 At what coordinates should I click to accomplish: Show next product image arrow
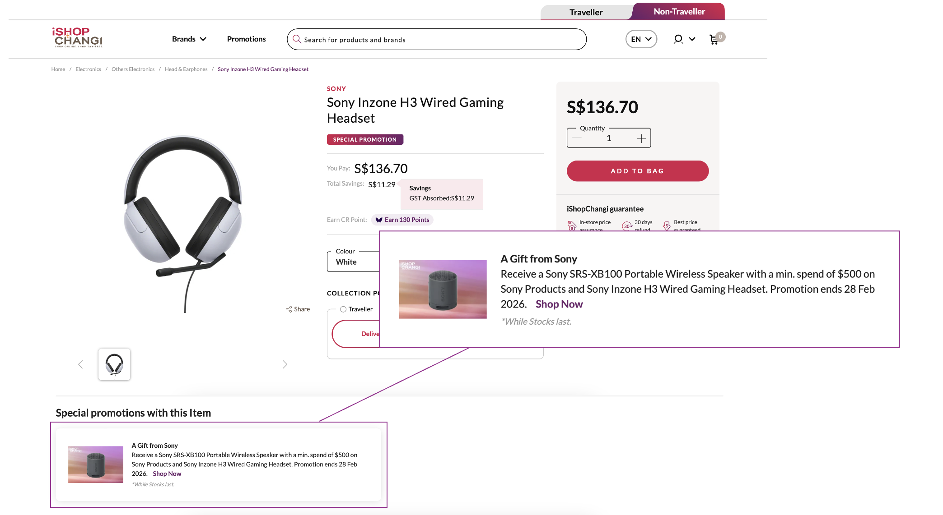point(285,364)
